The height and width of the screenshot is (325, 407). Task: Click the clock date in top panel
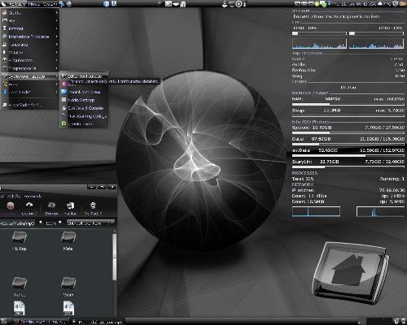point(353,4)
